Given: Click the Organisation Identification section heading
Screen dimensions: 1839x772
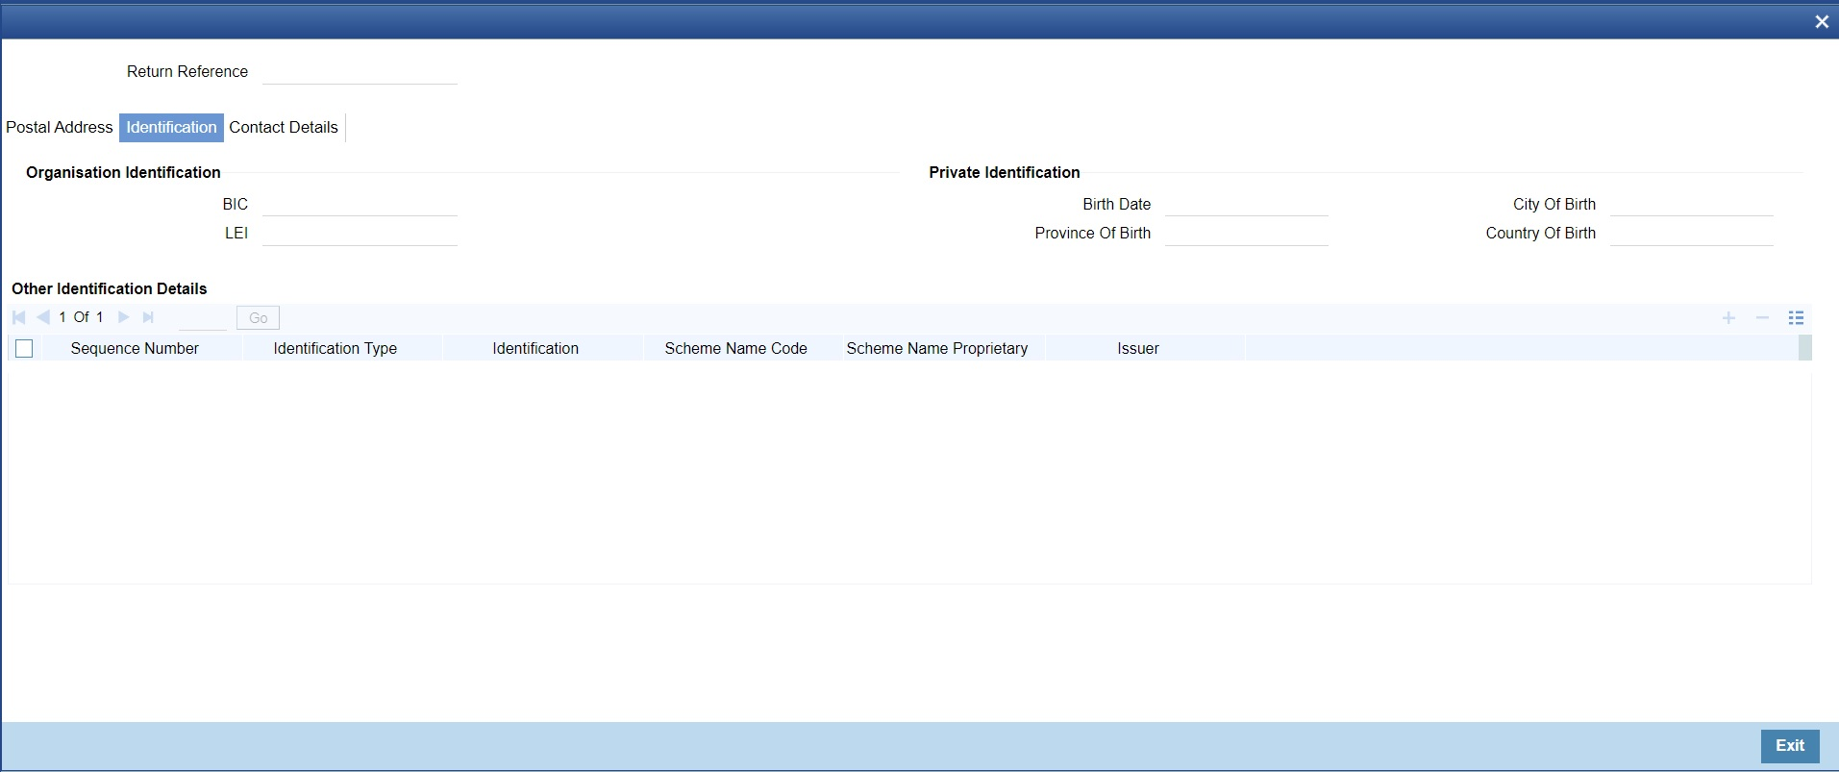Looking at the screenshot, I should tap(123, 173).
